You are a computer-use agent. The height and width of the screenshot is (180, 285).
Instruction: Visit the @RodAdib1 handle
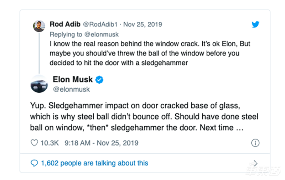point(100,25)
